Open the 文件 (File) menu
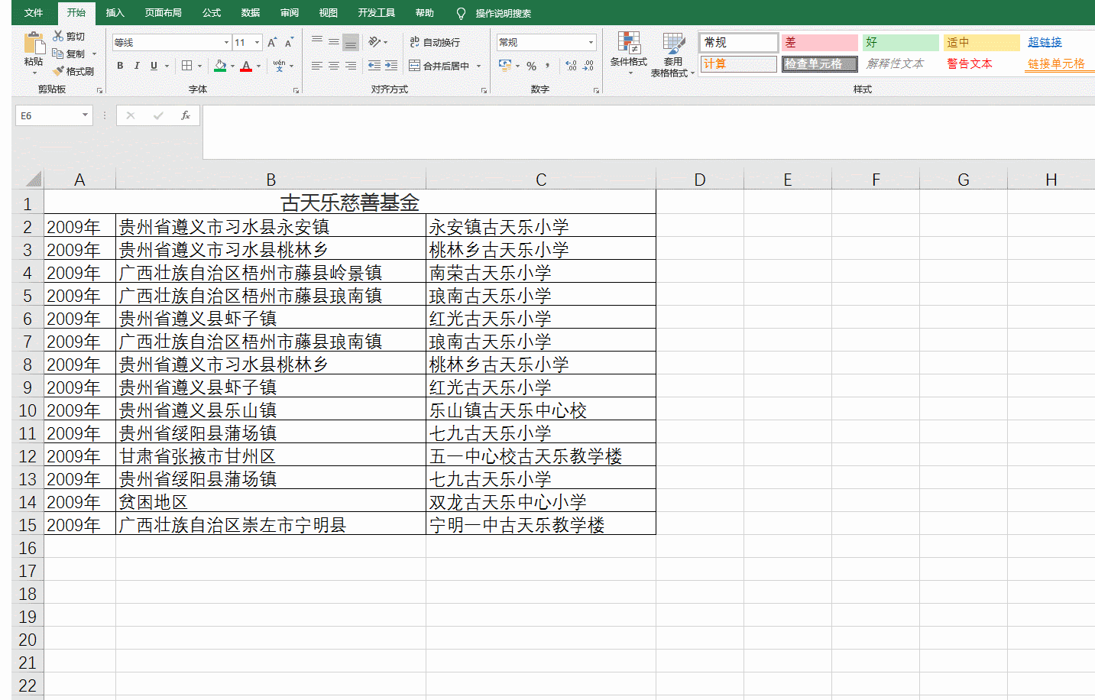This screenshot has height=700, width=1095. [34, 13]
